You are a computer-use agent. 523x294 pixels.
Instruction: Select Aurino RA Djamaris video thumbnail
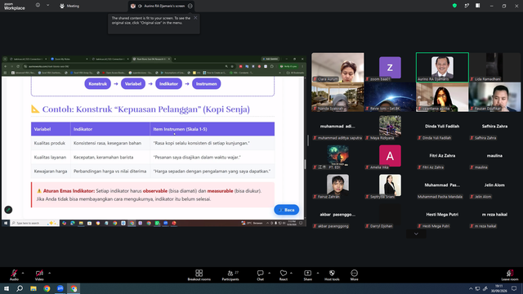pos(442,67)
